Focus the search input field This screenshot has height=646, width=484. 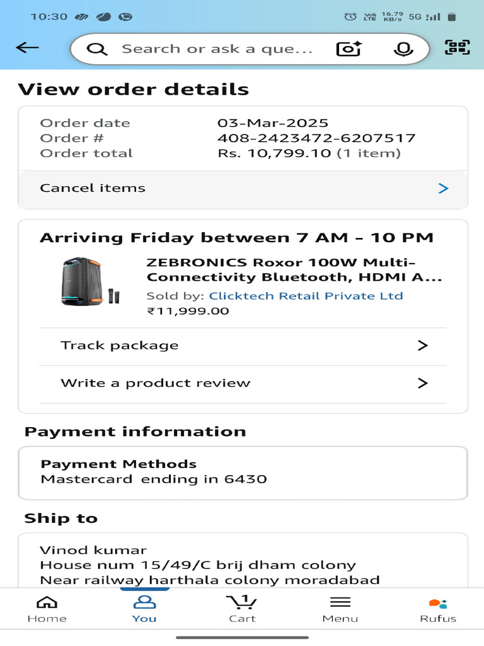[x=217, y=49]
